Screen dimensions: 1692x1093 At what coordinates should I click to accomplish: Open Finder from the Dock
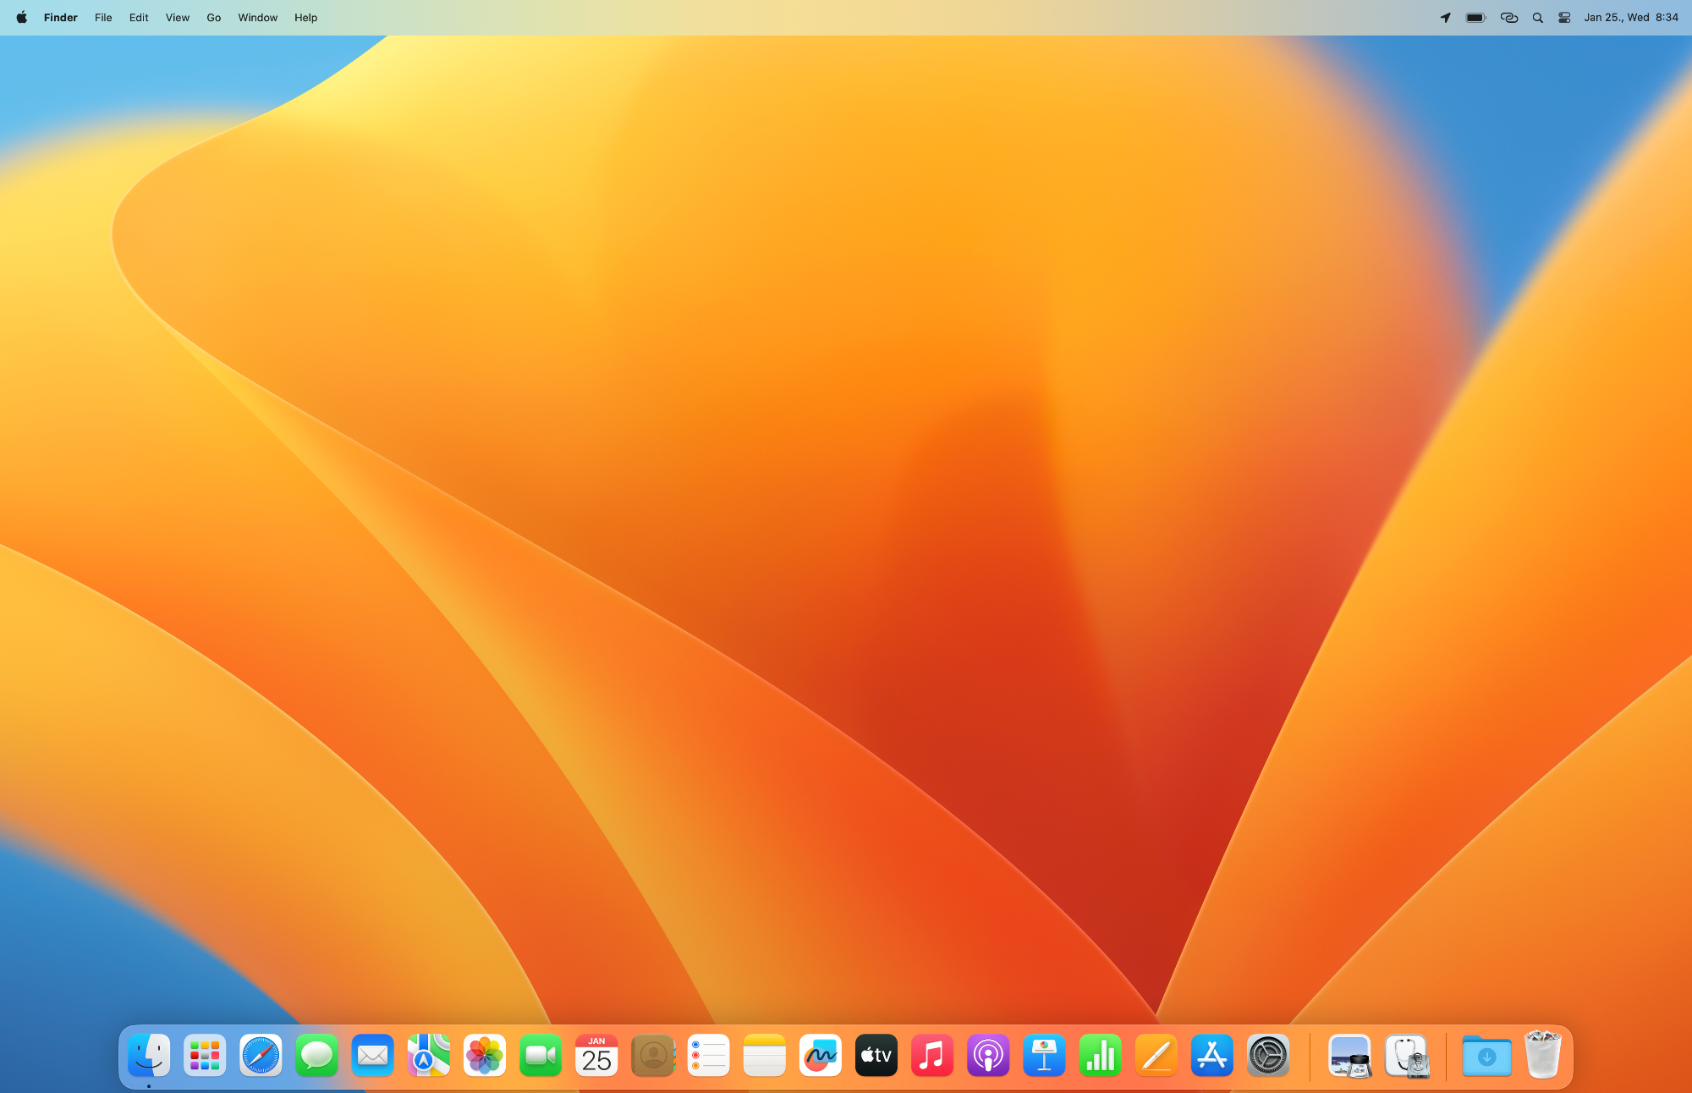(149, 1055)
